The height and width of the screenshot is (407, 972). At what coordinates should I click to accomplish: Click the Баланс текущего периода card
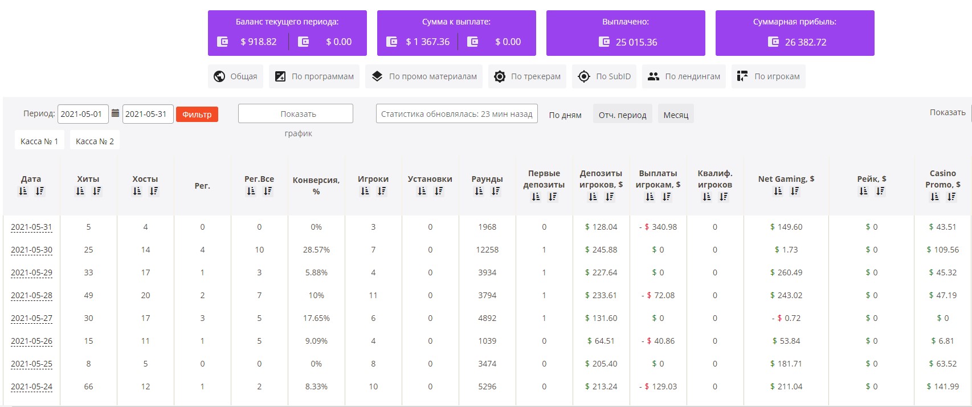287,33
